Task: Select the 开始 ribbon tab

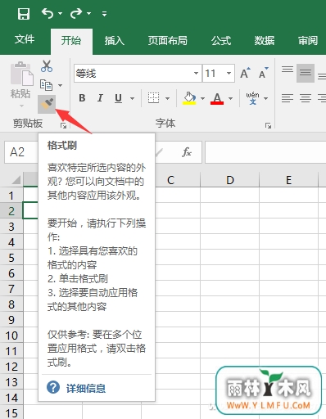Action: [x=71, y=41]
